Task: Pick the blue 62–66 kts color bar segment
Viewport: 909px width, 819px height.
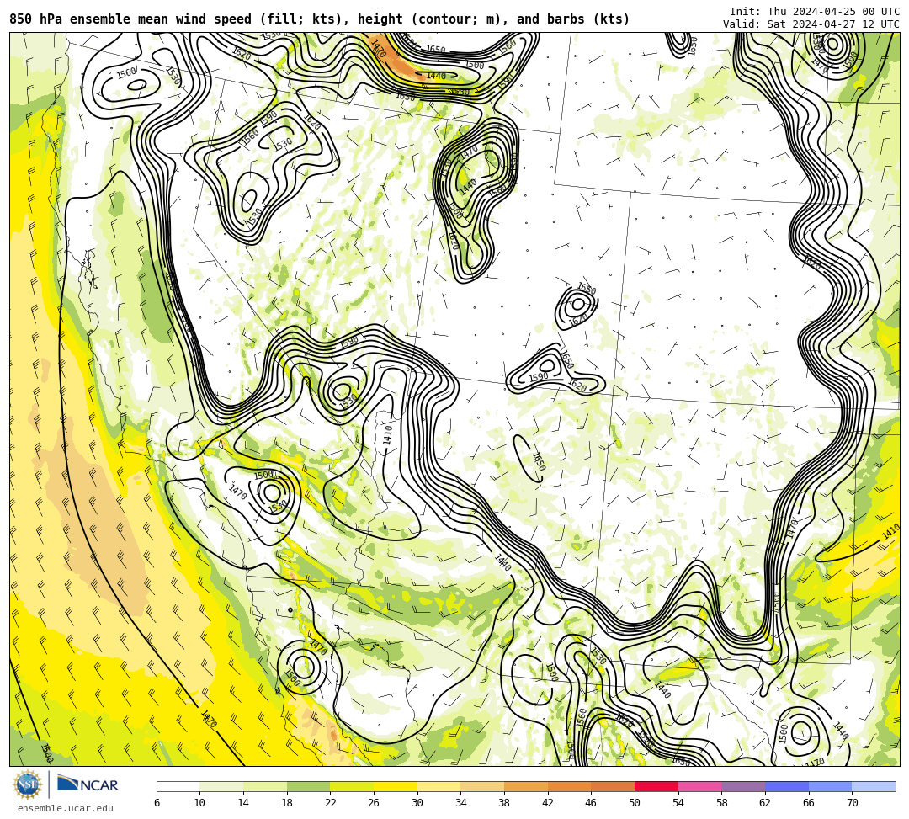Action: 787,786
